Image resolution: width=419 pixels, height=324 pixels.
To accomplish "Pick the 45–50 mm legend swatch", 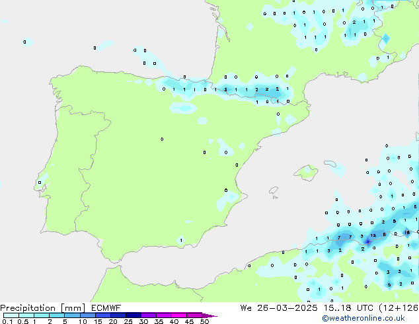I will point(194,315).
